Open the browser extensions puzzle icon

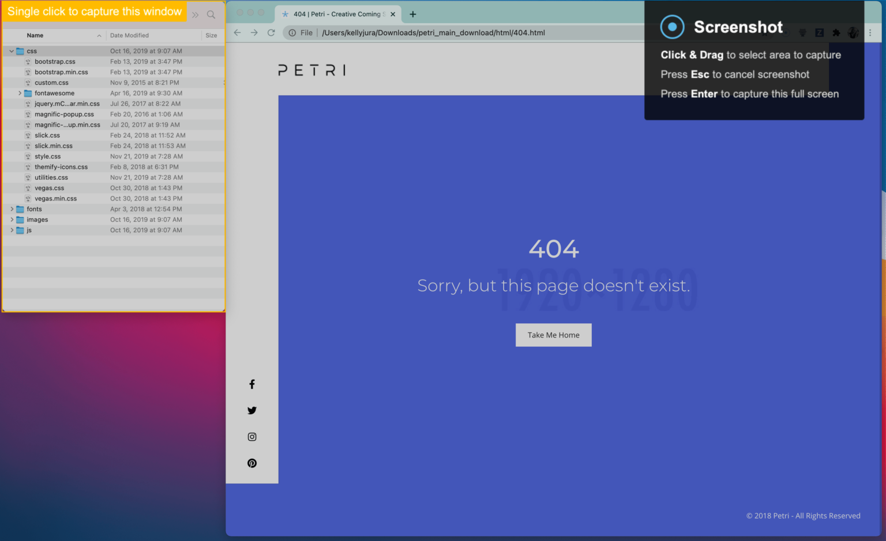click(x=836, y=33)
